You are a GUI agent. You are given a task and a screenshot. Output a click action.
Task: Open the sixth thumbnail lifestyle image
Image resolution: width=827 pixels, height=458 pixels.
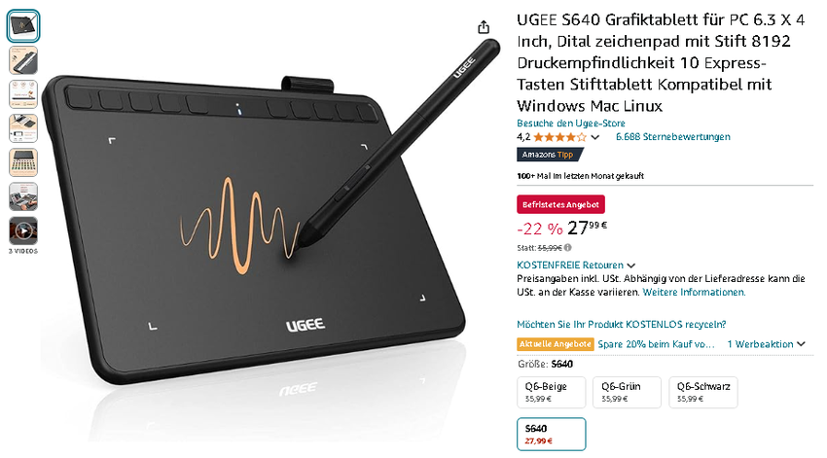(23, 196)
